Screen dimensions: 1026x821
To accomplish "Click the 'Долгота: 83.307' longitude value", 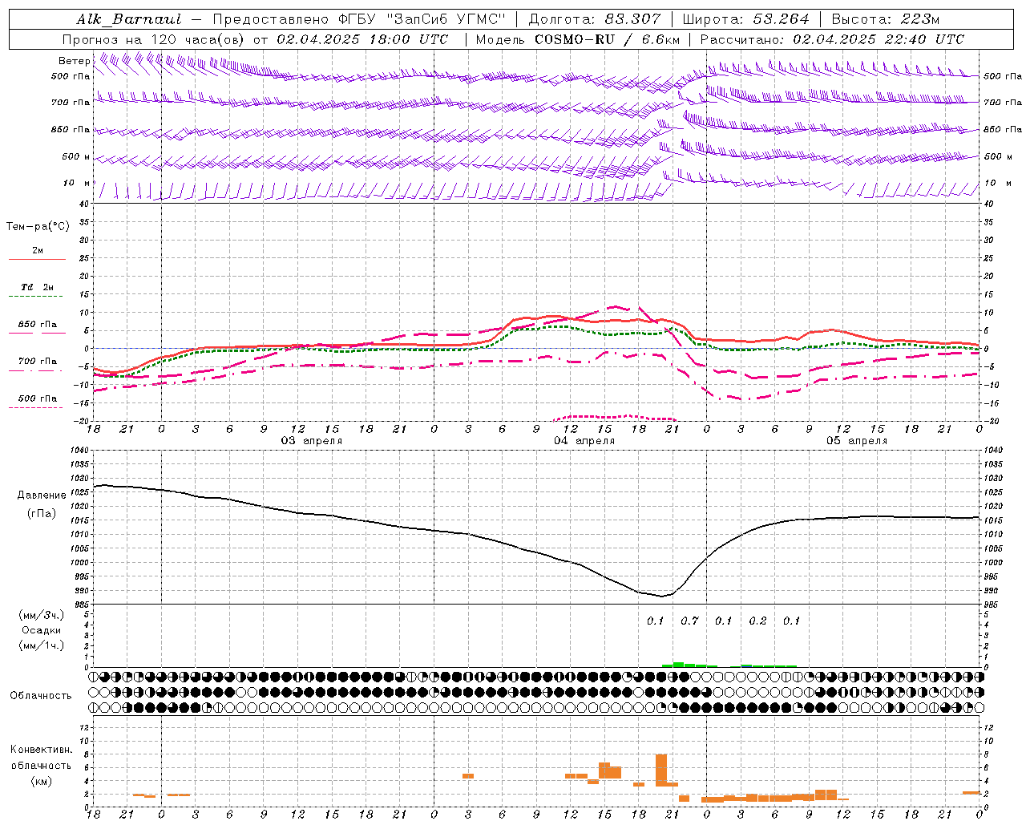I will 595,19.
